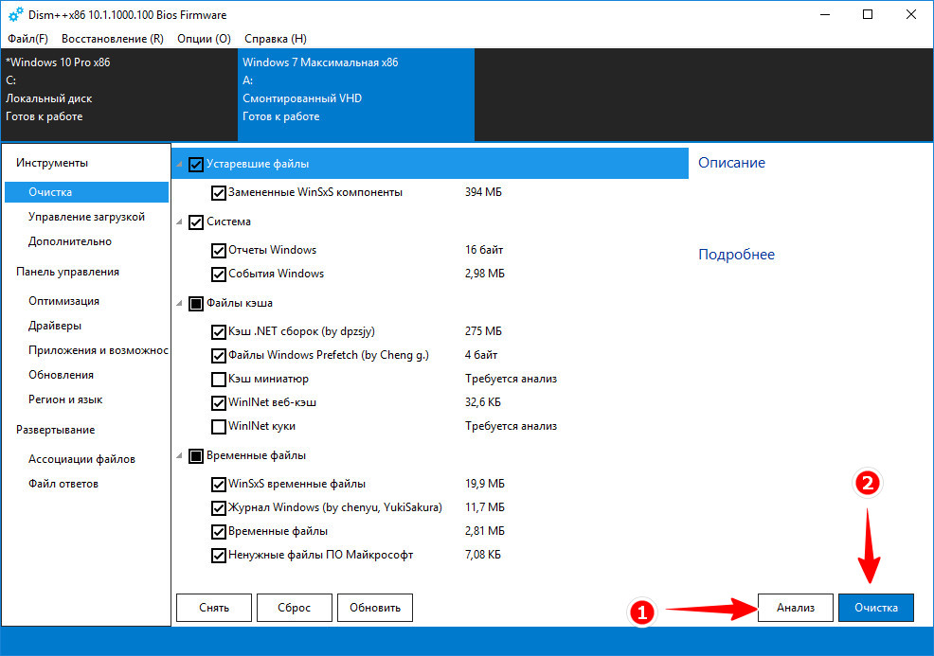
Task: Open the Опции (O) menu
Action: [204, 39]
